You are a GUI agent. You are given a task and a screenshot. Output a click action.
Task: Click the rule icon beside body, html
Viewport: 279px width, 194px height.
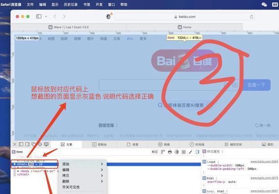(204, 191)
